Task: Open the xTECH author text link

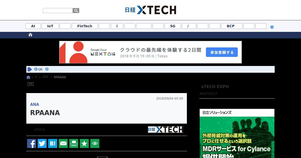Action: coord(39,130)
